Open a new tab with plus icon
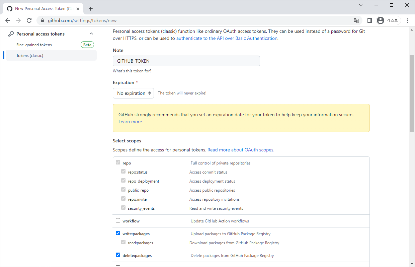Image resolution: width=415 pixels, height=267 pixels. tap(91, 9)
